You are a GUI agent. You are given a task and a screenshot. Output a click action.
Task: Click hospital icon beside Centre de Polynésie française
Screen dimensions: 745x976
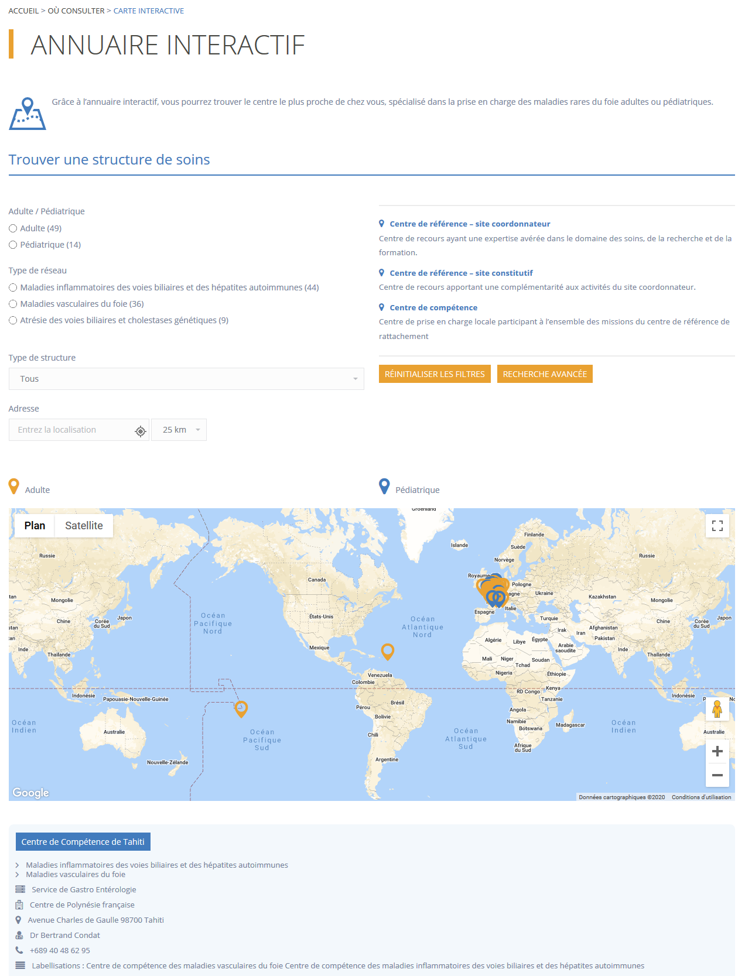click(x=19, y=905)
